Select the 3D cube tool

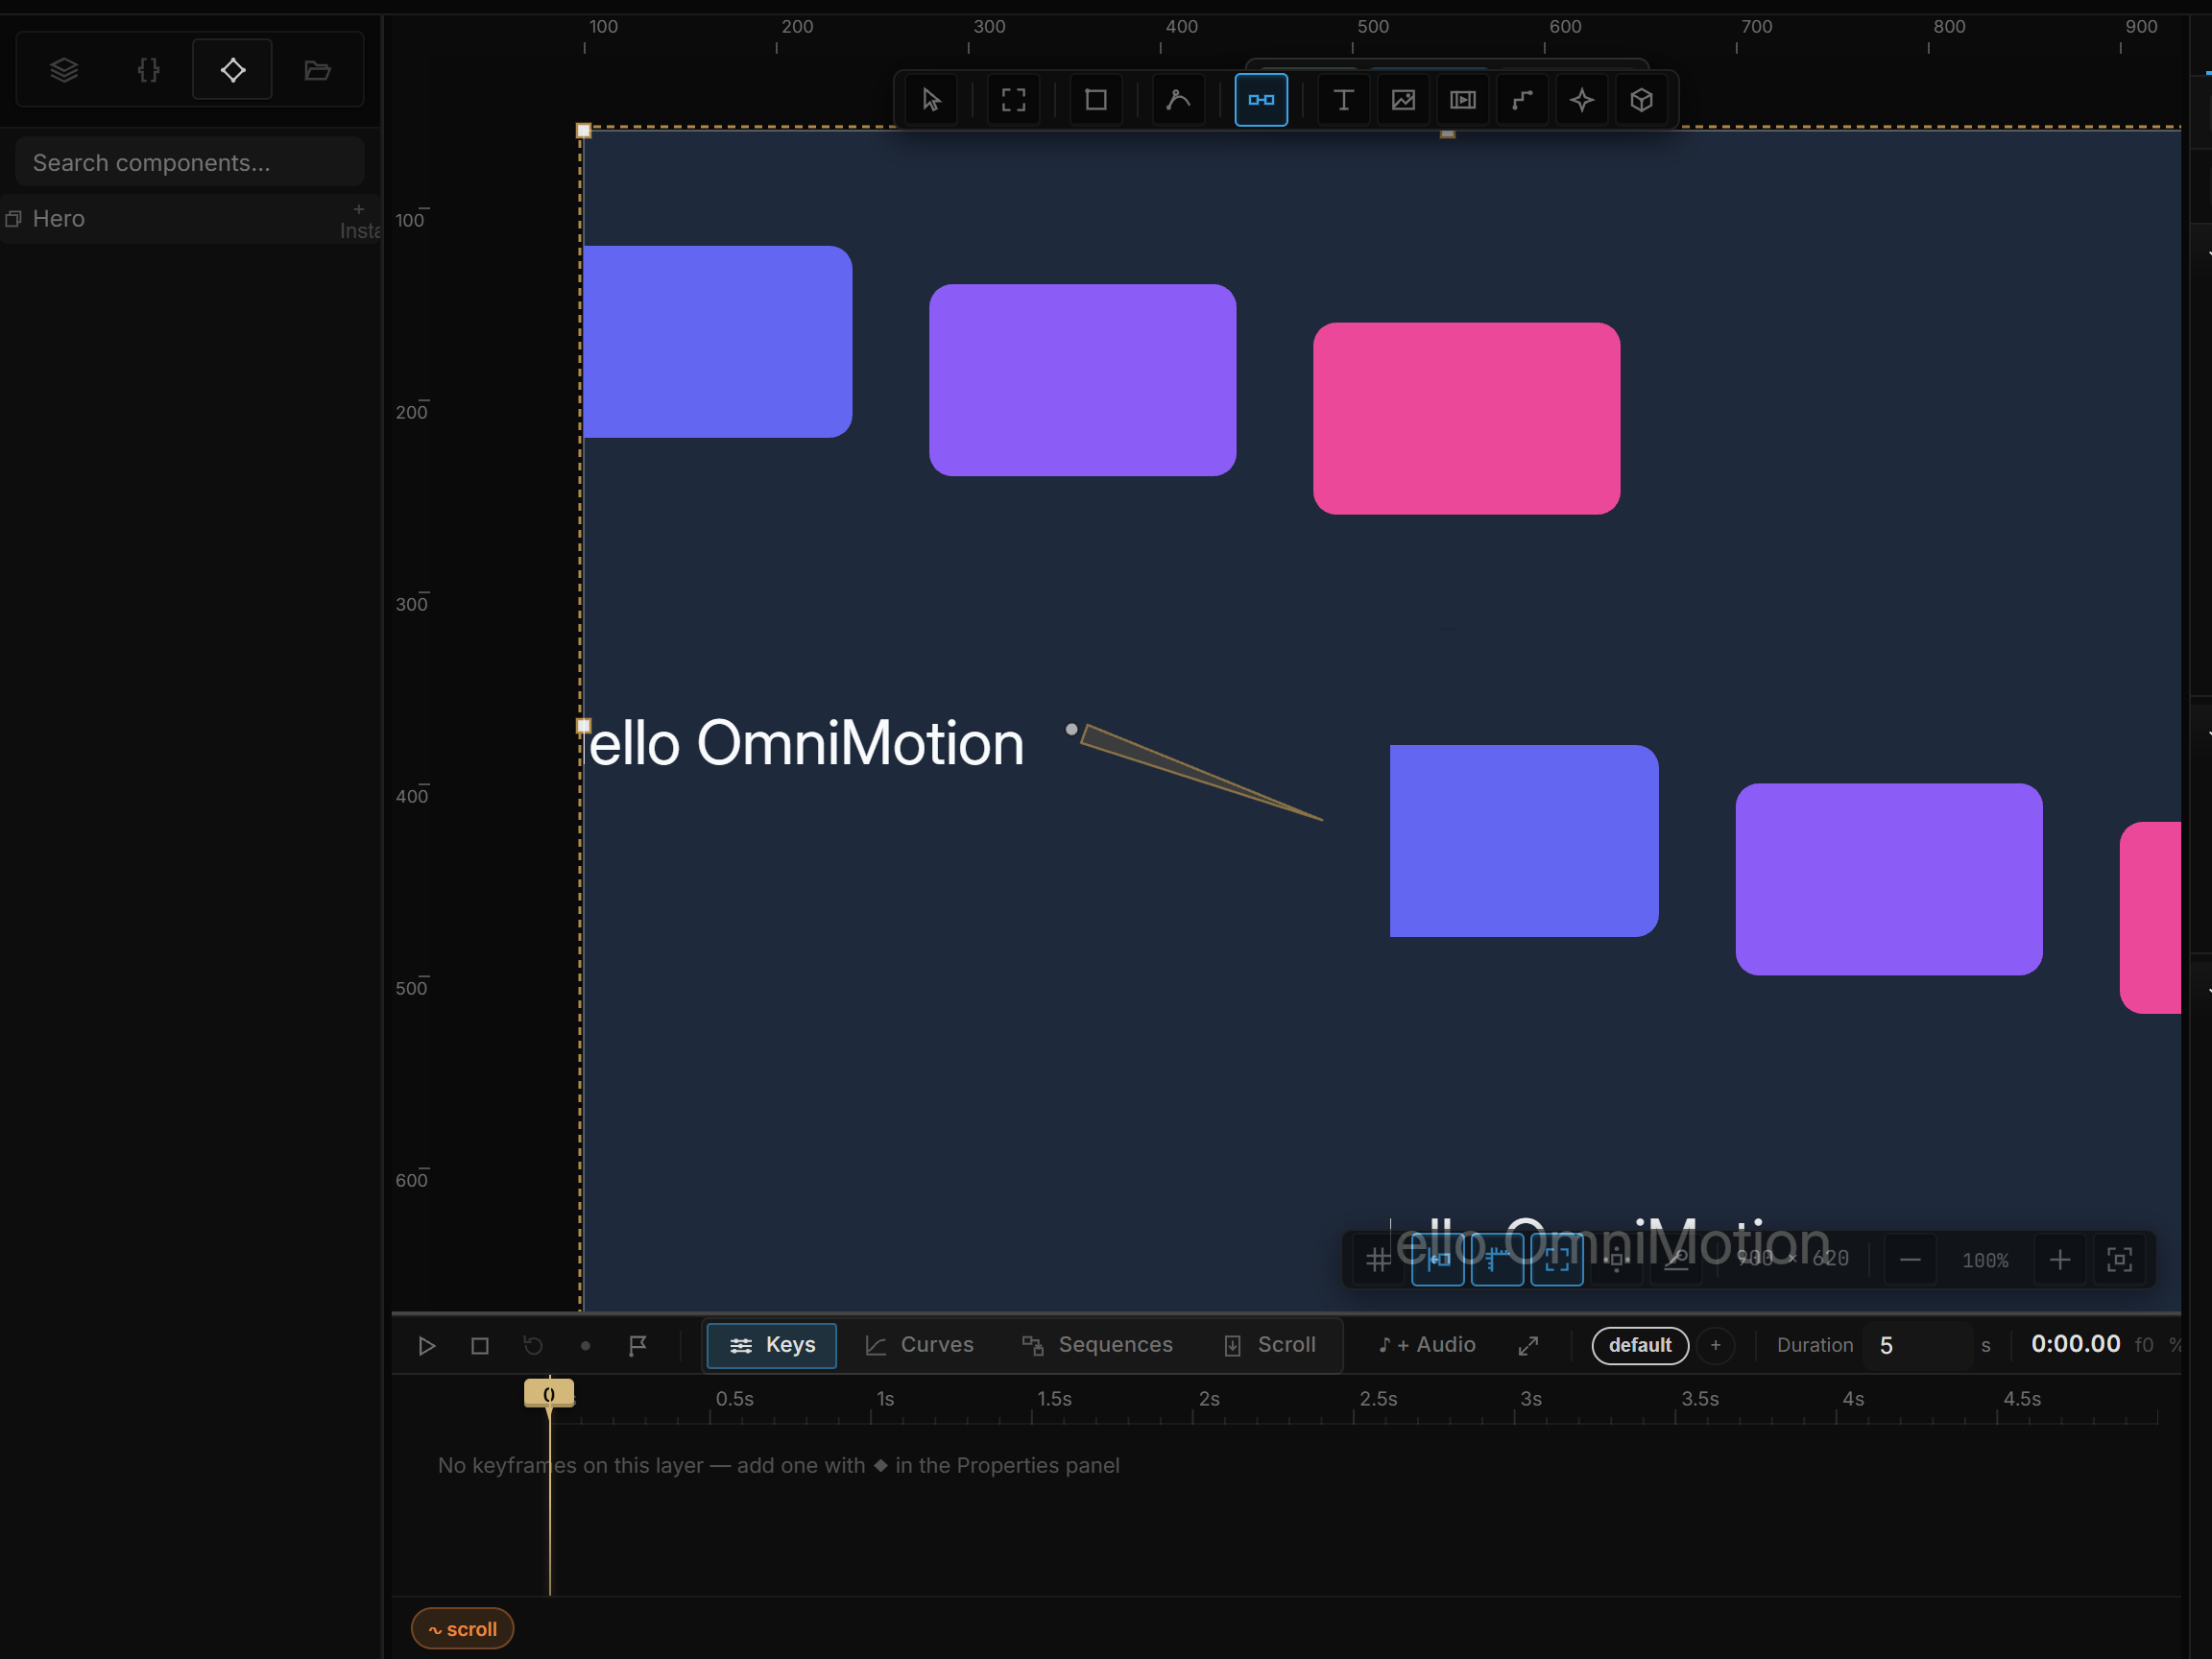coord(1641,100)
